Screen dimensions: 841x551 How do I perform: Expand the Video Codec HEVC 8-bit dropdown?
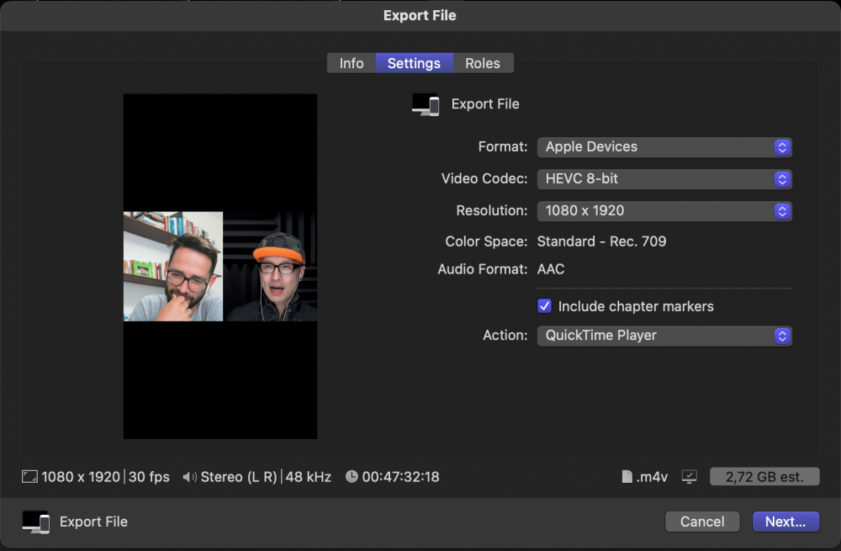tap(664, 178)
